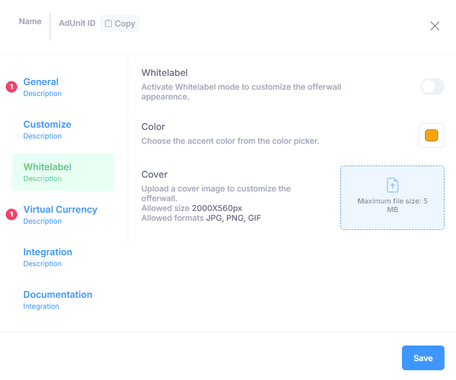
Task: Open the General tab
Action: (41, 82)
